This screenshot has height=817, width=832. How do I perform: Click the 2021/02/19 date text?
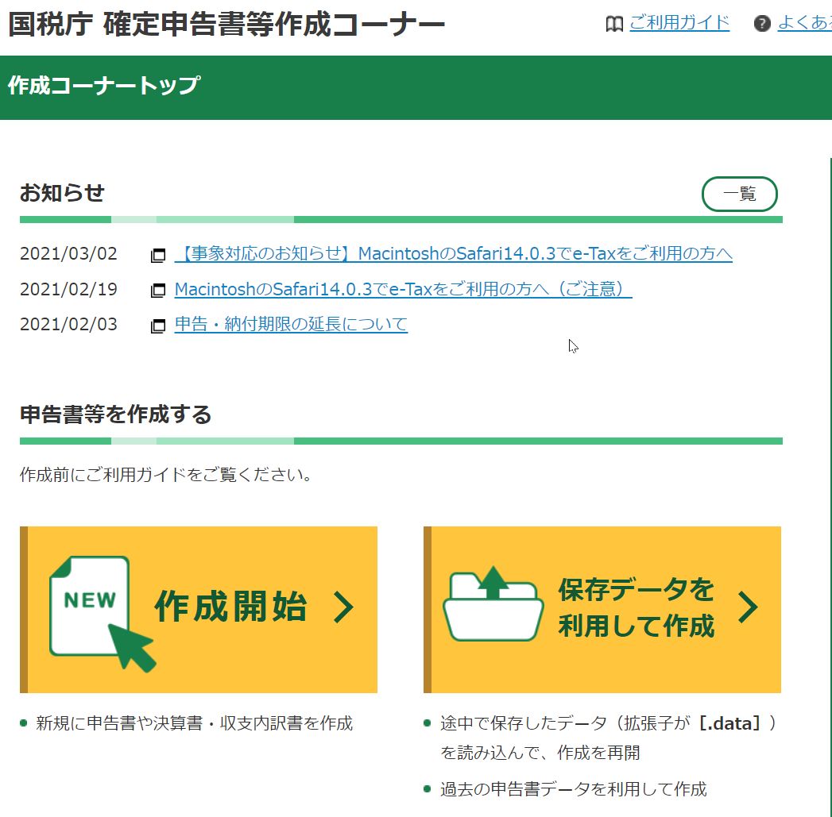coord(68,289)
